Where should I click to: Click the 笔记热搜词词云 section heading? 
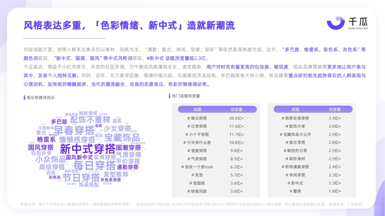41,97
